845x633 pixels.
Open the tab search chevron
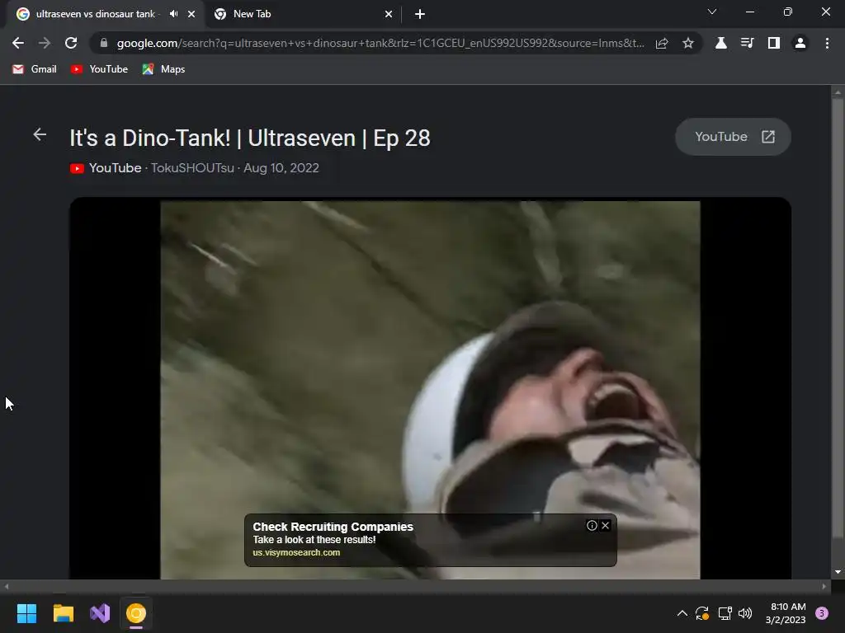(x=712, y=12)
